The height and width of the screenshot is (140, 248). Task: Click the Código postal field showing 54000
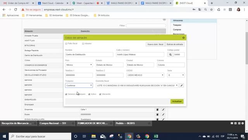(179, 54)
